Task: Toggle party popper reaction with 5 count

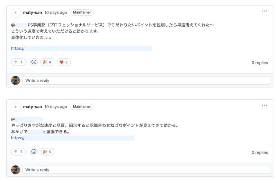Action: (x=47, y=152)
